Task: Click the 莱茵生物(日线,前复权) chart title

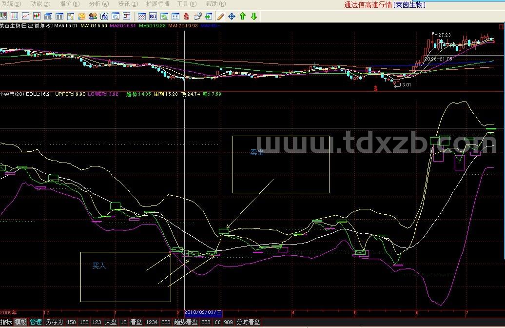Action: [26, 26]
